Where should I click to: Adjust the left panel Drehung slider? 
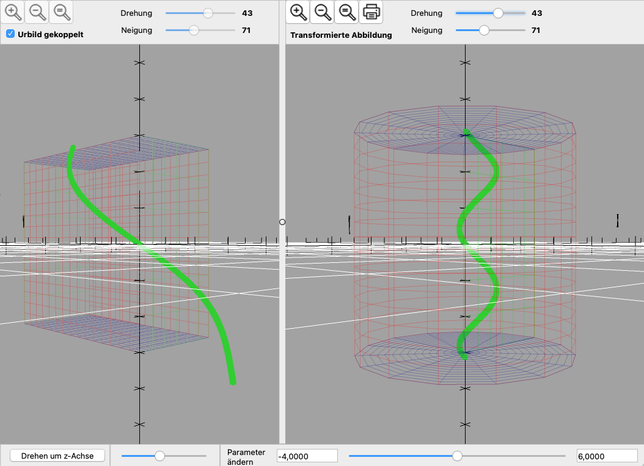(x=208, y=13)
